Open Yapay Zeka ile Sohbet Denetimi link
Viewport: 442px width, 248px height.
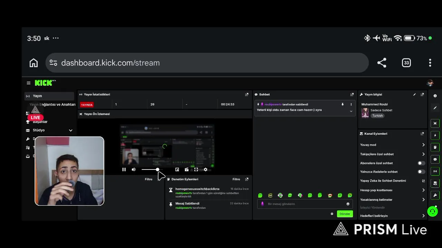tap(392, 181)
